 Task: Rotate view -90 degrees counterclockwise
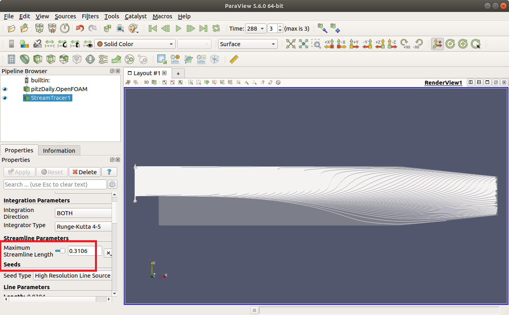pyautogui.click(x=418, y=44)
